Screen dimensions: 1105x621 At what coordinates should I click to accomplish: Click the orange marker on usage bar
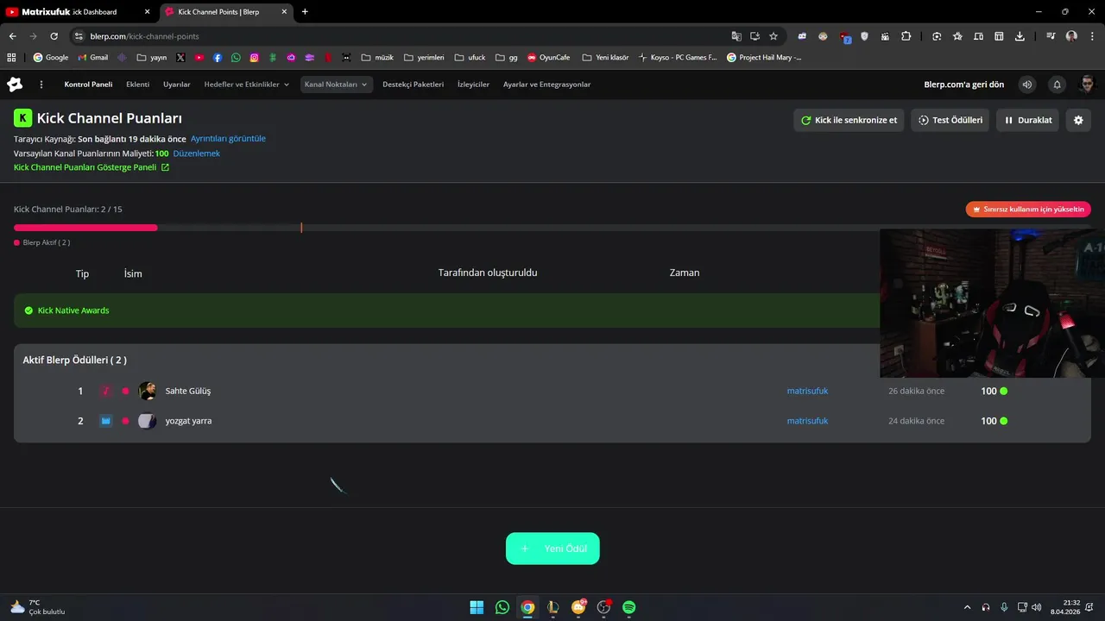(x=301, y=228)
